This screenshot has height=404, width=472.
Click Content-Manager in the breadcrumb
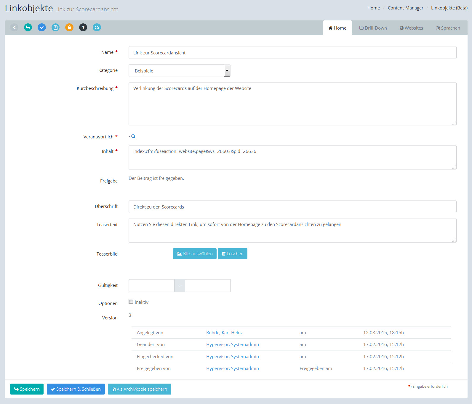pyautogui.click(x=405, y=8)
